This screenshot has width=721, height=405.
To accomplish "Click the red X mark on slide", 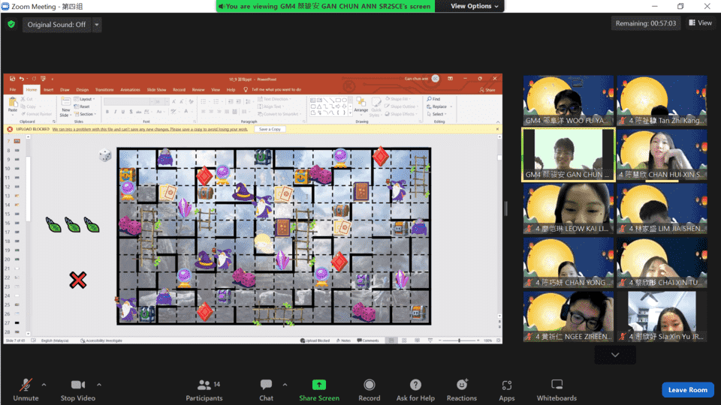I will pyautogui.click(x=77, y=280).
